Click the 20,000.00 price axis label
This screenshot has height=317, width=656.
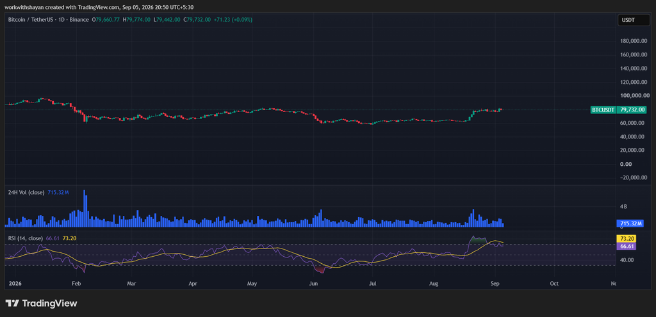point(632,150)
